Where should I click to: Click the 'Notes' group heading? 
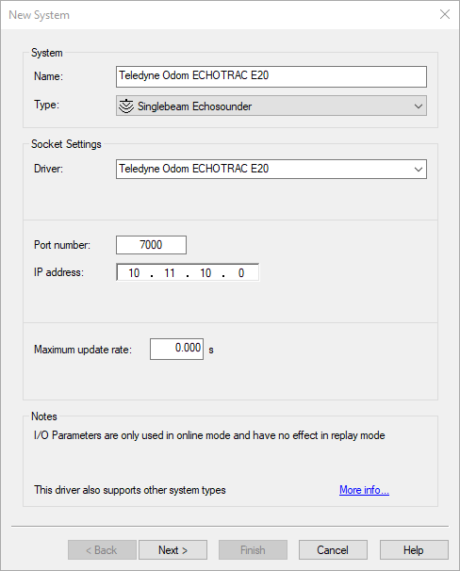pyautogui.click(x=44, y=416)
